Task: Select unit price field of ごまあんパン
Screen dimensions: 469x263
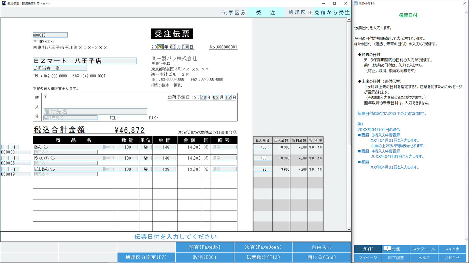Action: coord(165,169)
